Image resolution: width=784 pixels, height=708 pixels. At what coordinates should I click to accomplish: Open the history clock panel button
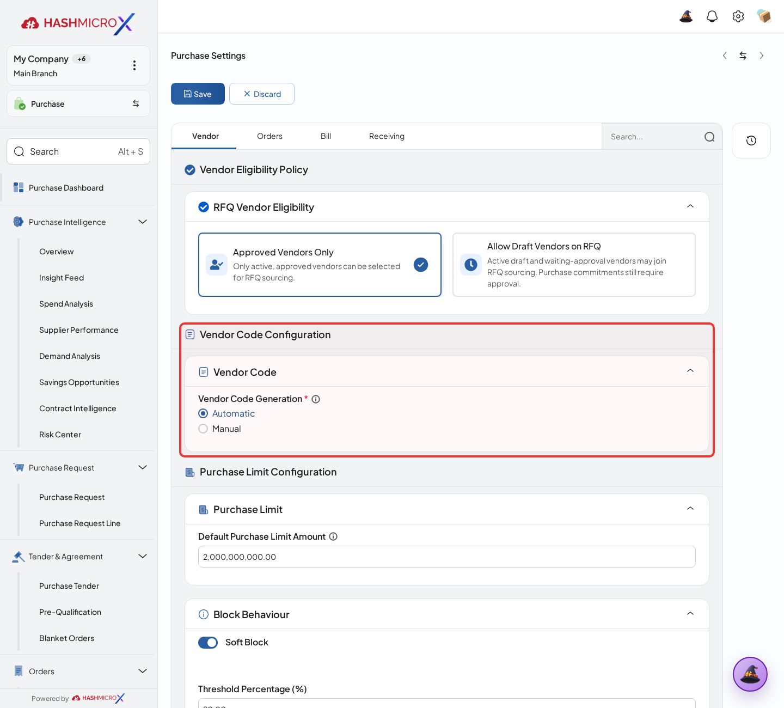coord(751,141)
